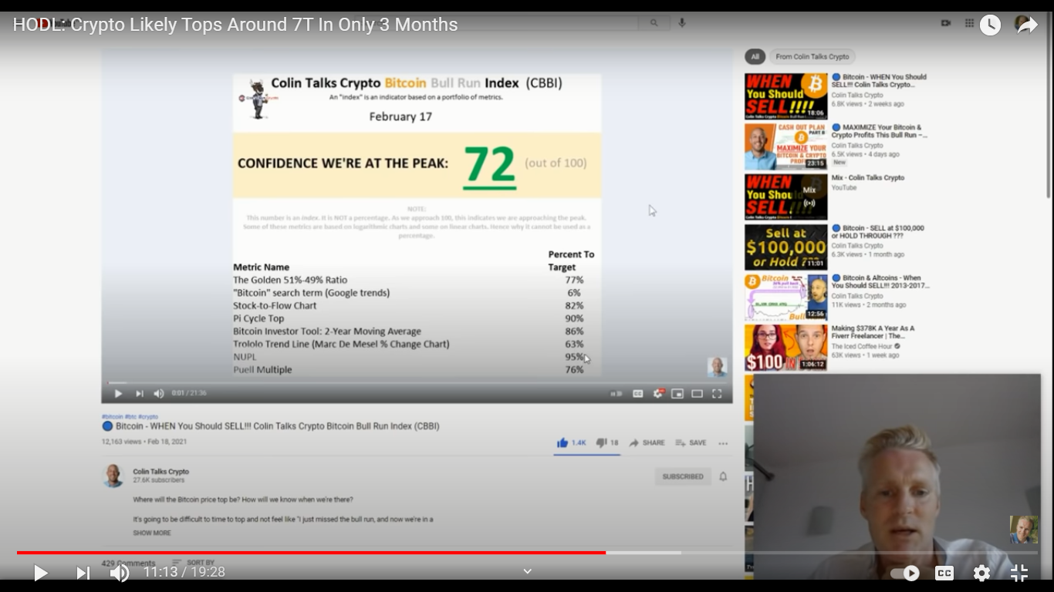The height and width of the screenshot is (592, 1054).
Task: Click the YouTube search magnifier icon
Action: pos(654,23)
